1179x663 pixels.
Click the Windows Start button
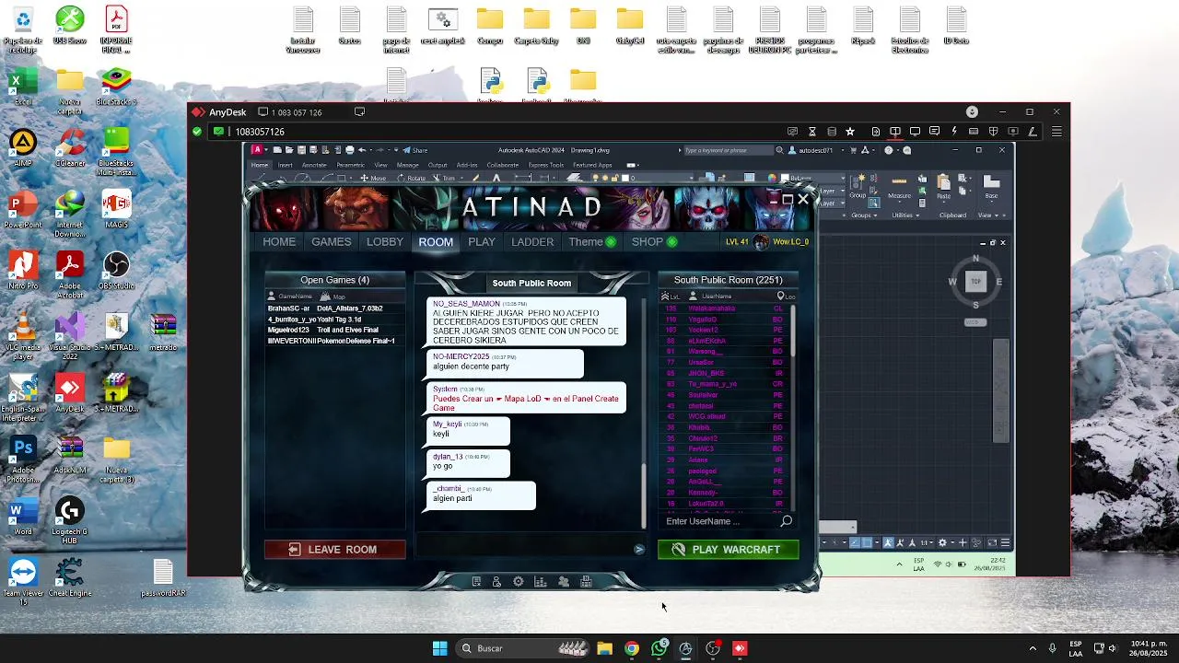(440, 648)
